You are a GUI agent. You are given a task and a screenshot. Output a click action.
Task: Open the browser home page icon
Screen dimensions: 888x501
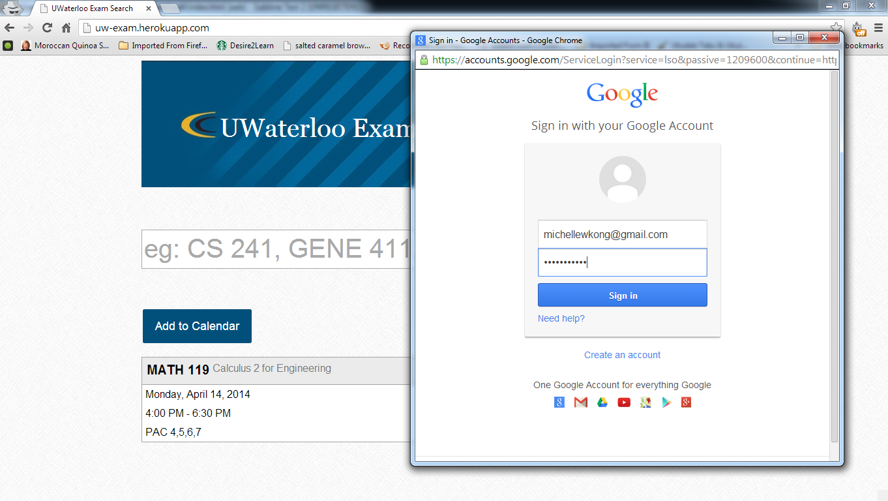(x=66, y=28)
